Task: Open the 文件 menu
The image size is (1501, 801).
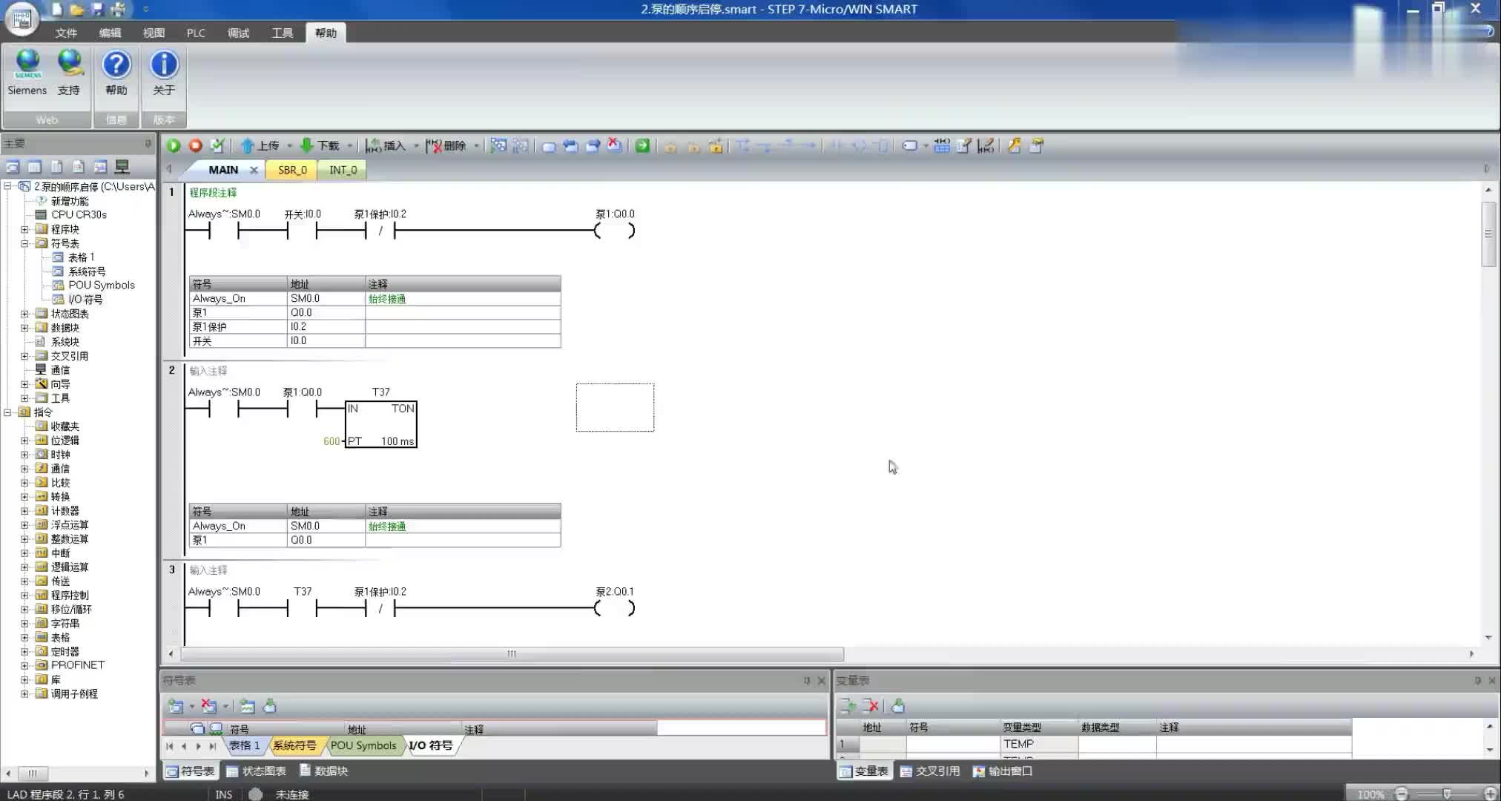Action: (66, 33)
